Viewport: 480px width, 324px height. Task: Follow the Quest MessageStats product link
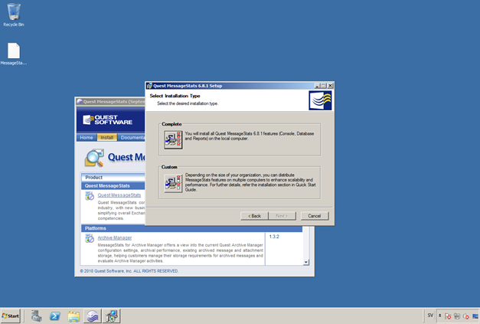[119, 195]
